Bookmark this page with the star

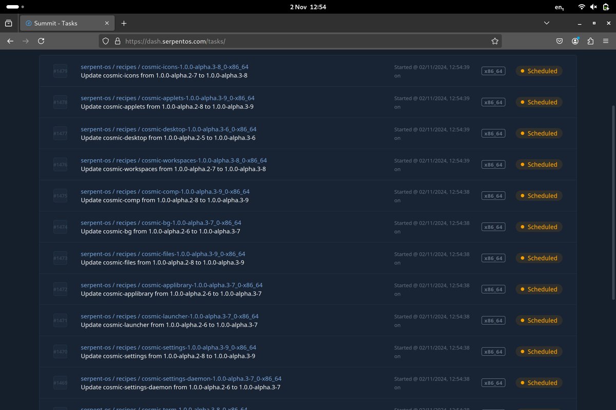(x=494, y=41)
